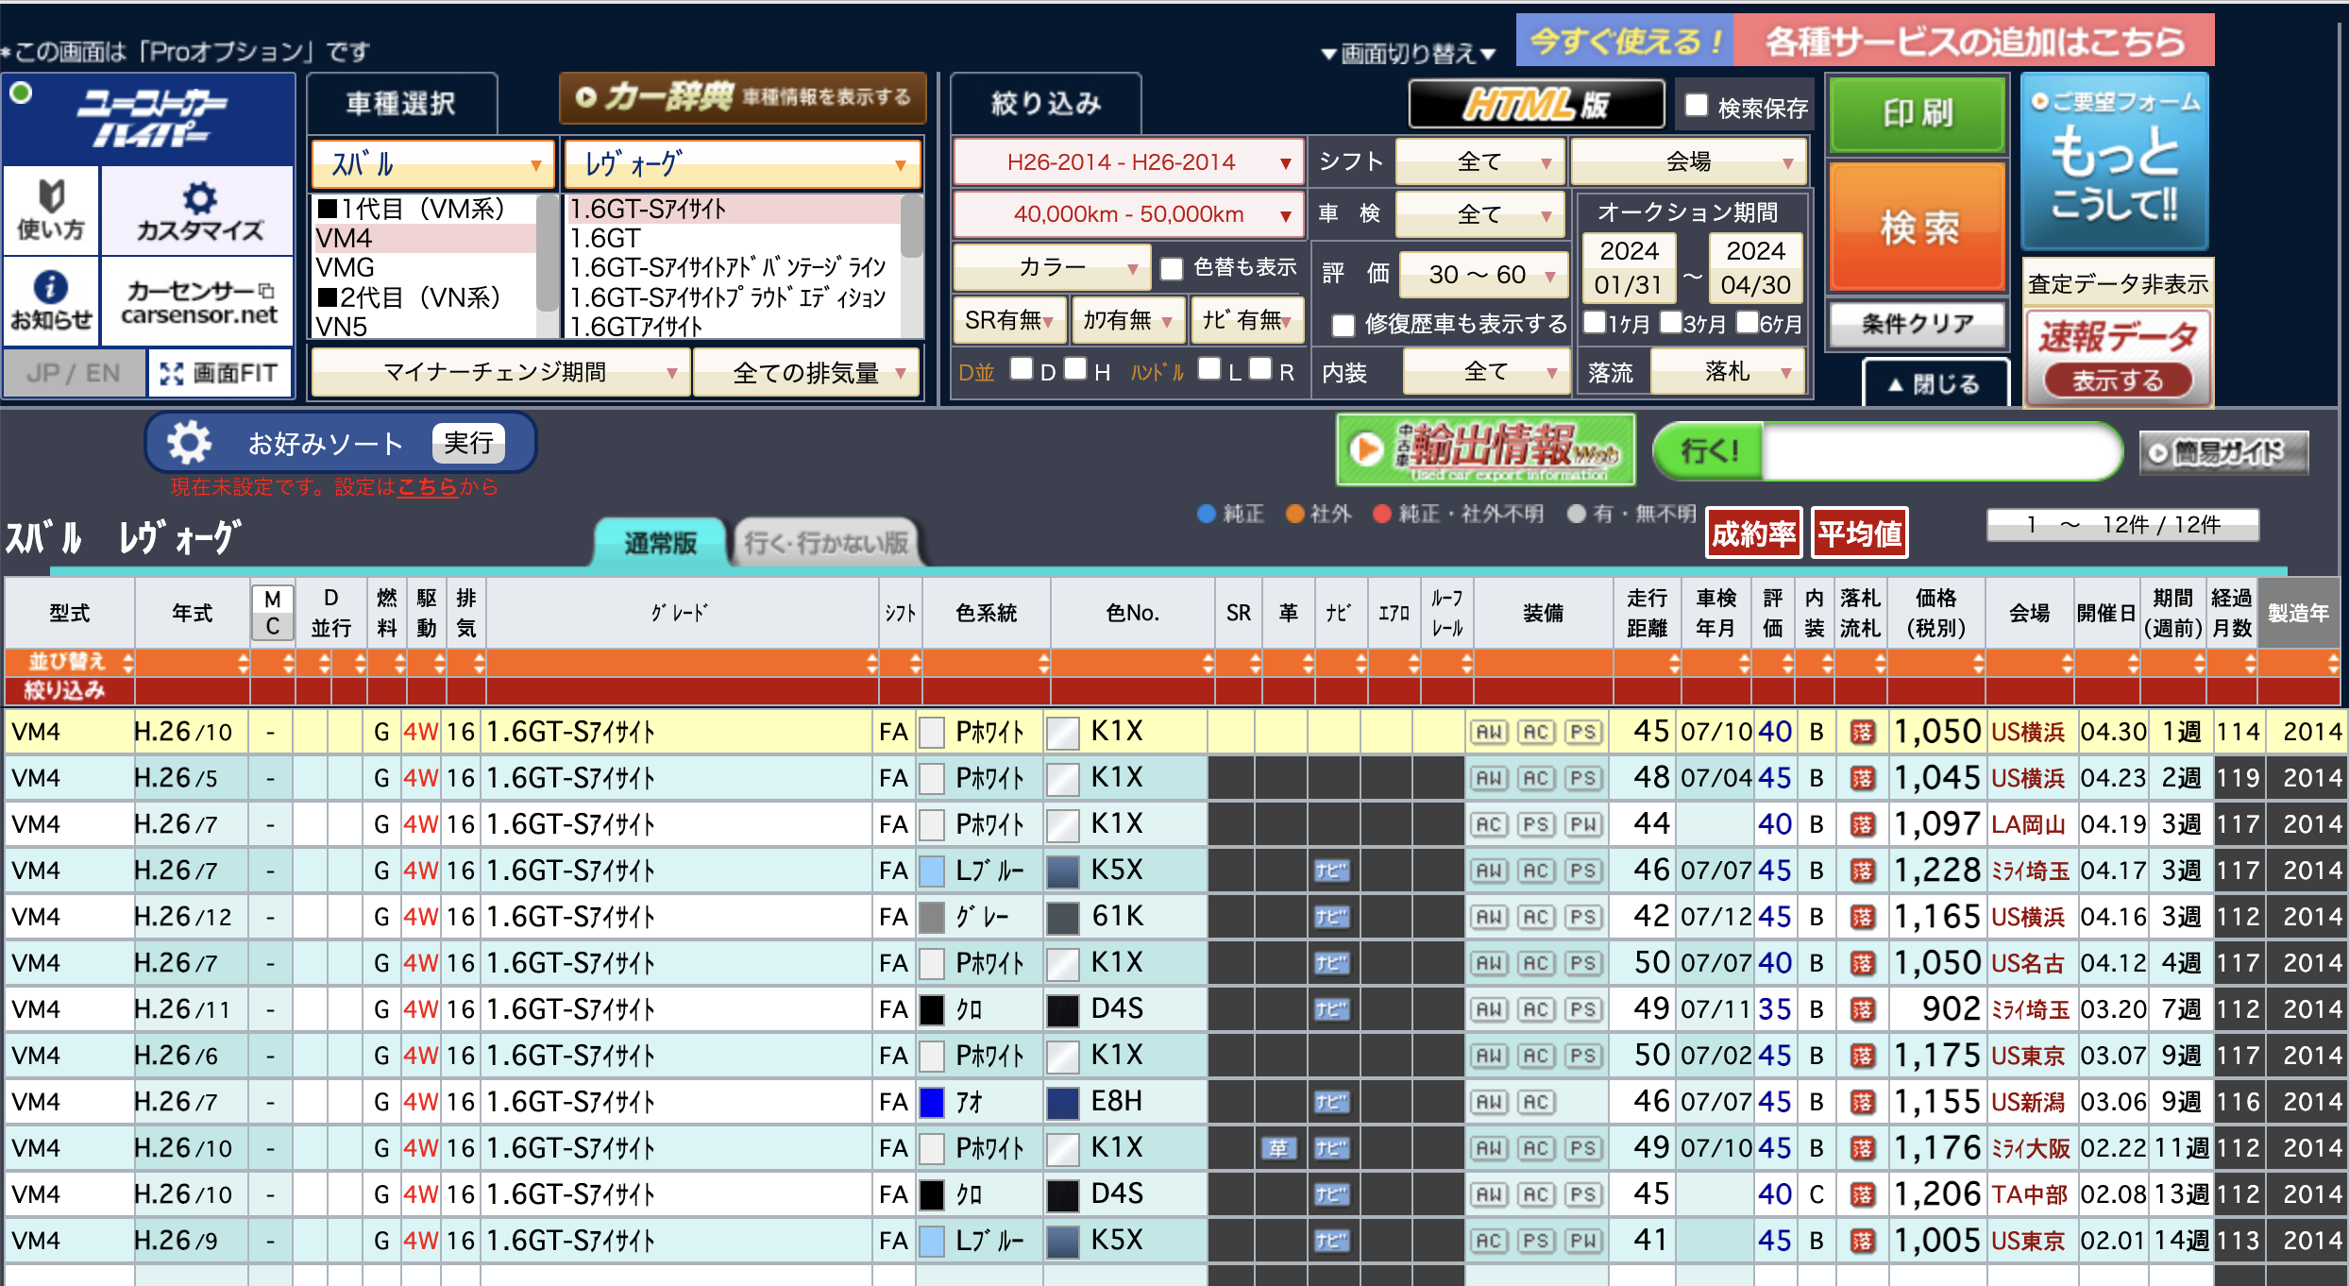Click the ナビ icon in the ミライ埼玉 04.17 row

click(1331, 871)
